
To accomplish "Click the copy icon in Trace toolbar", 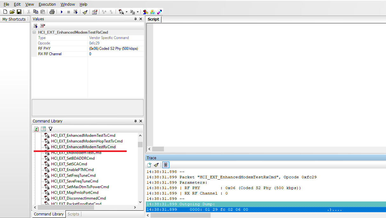I will (x=149, y=165).
